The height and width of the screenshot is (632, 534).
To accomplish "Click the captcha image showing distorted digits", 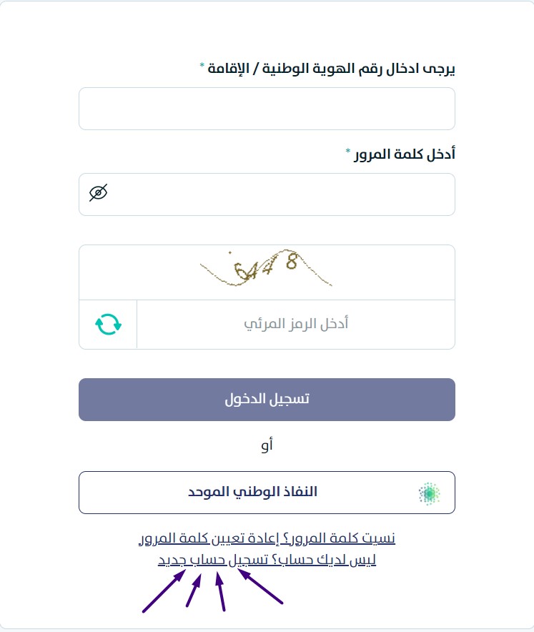I will click(x=266, y=267).
